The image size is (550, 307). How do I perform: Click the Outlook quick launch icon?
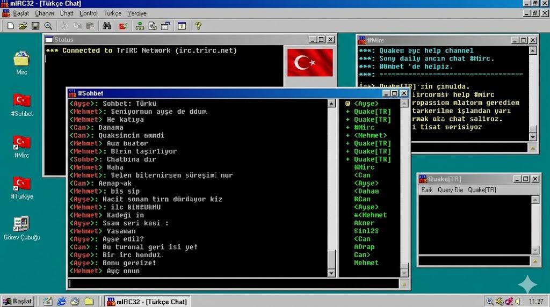(75, 302)
